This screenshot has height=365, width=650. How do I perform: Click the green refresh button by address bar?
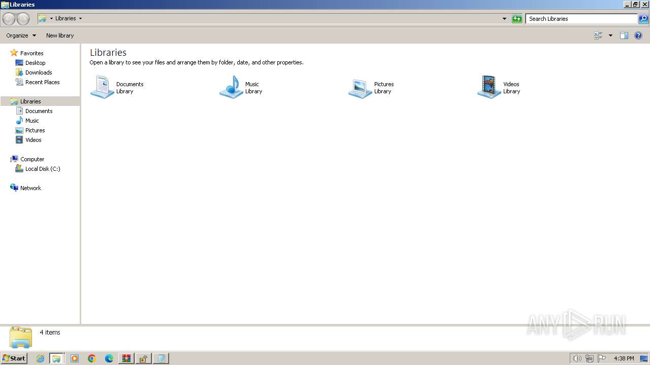517,19
